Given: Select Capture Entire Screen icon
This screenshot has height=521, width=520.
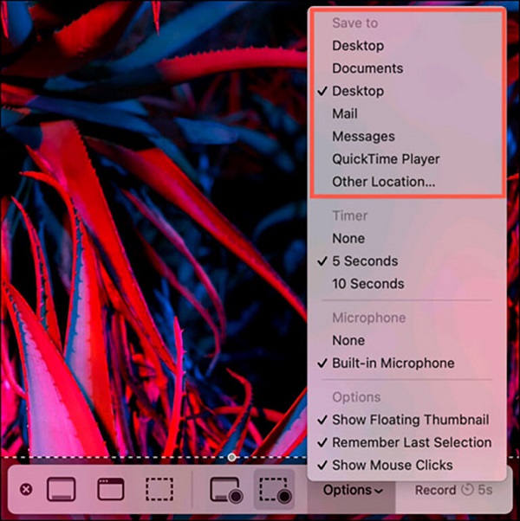Looking at the screenshot, I should pos(61,490).
